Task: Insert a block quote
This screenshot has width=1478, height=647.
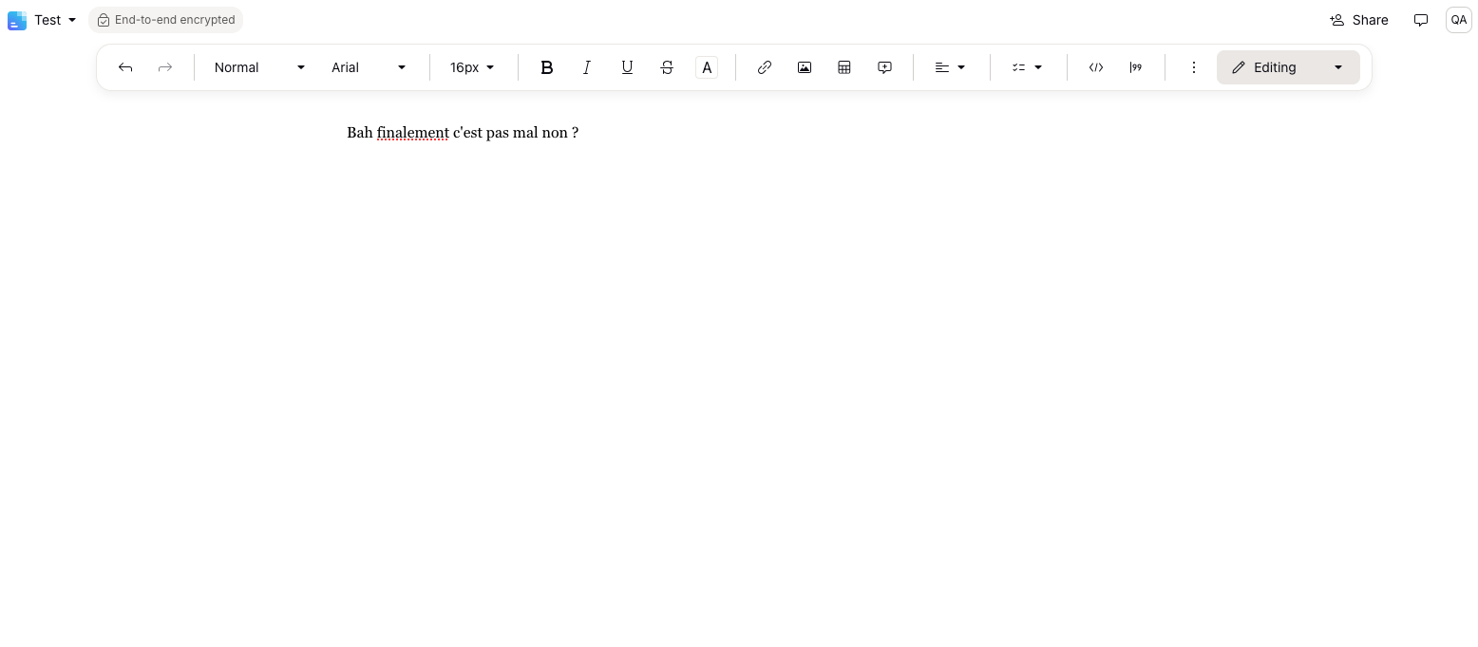Action: point(1135,67)
